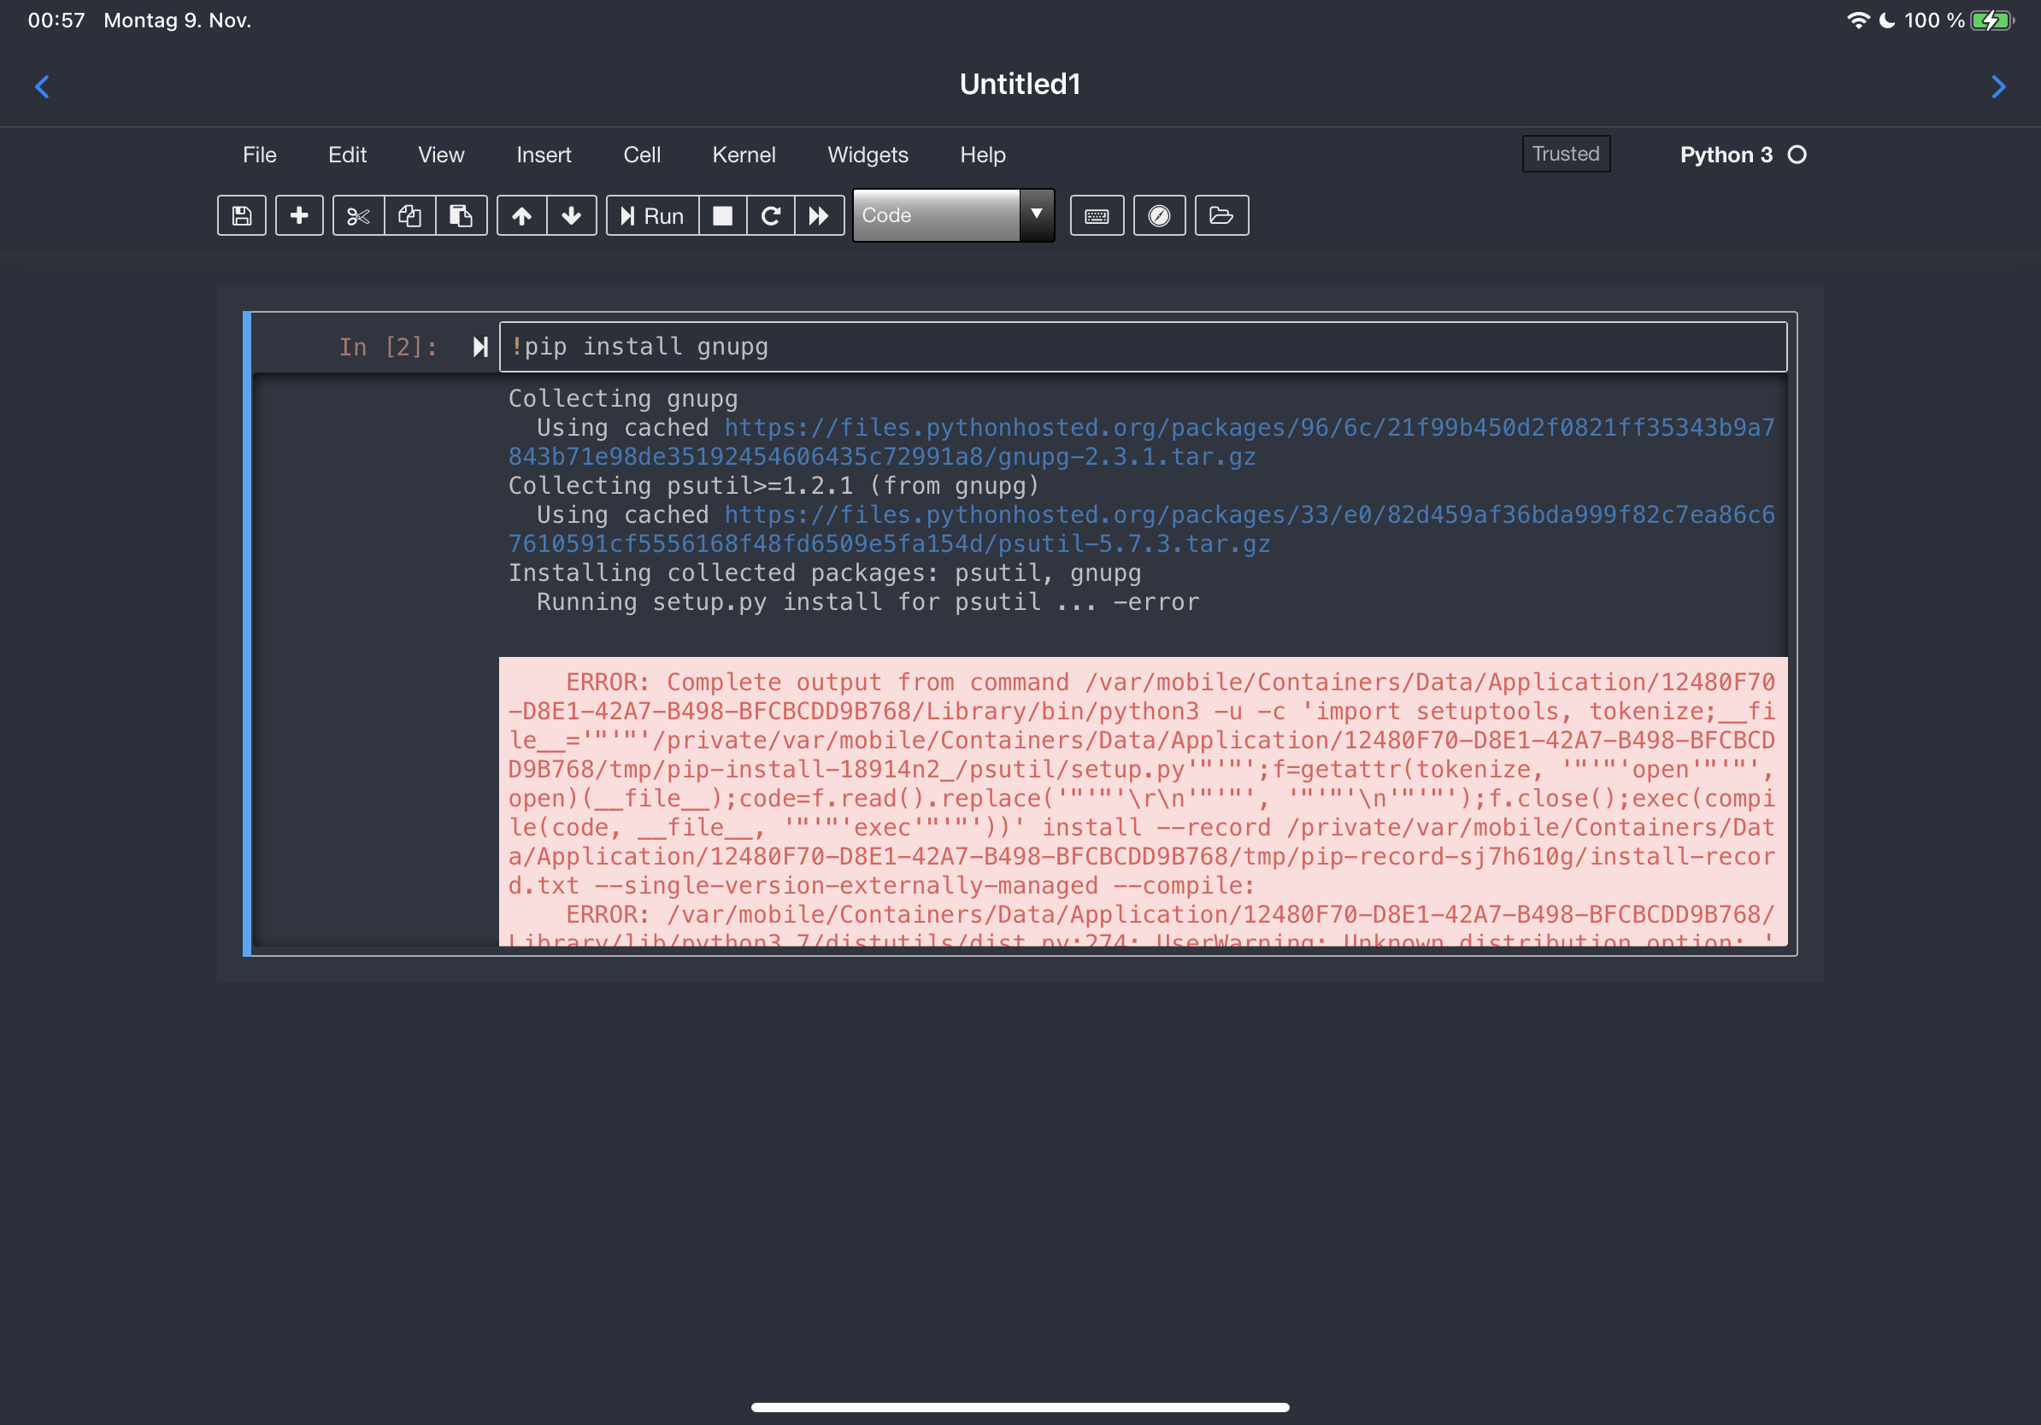Cut the selected cell
Viewport: 2041px width, 1425px height.
pos(358,215)
